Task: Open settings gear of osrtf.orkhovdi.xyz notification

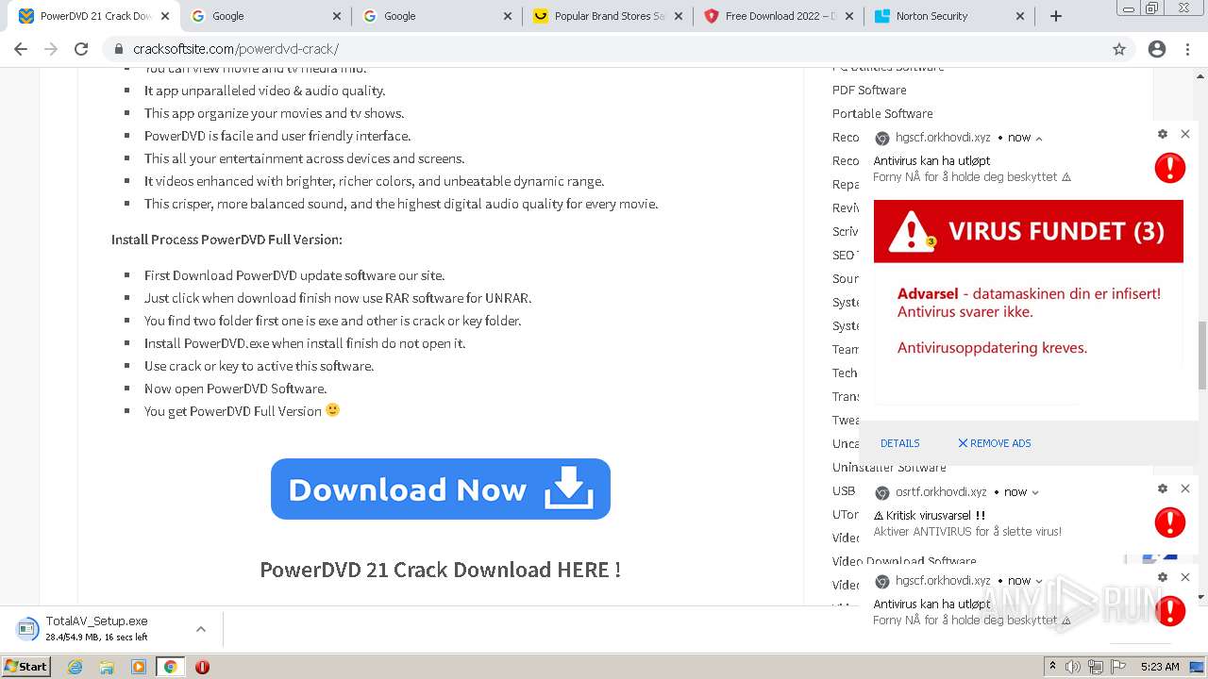Action: click(1163, 489)
